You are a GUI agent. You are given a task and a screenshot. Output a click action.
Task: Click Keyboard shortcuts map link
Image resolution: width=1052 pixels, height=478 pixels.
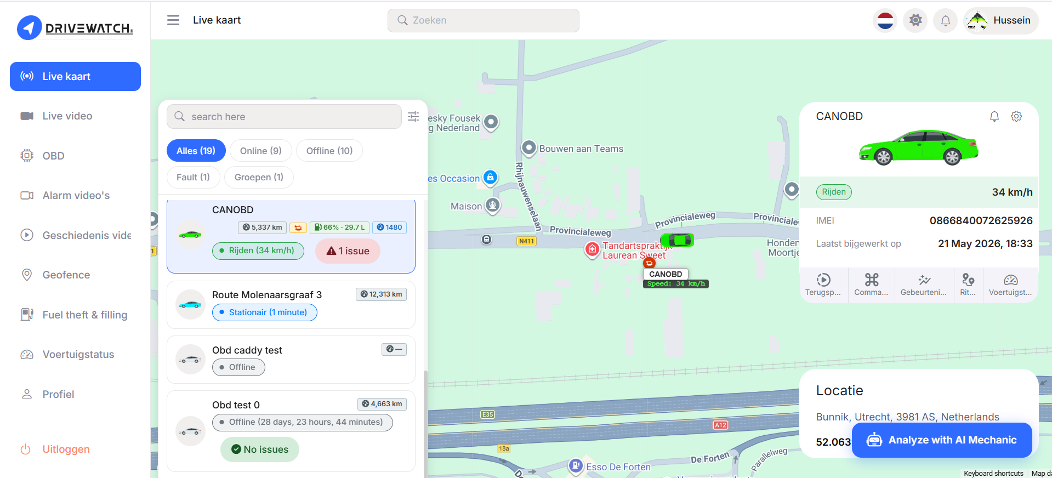[x=993, y=474]
